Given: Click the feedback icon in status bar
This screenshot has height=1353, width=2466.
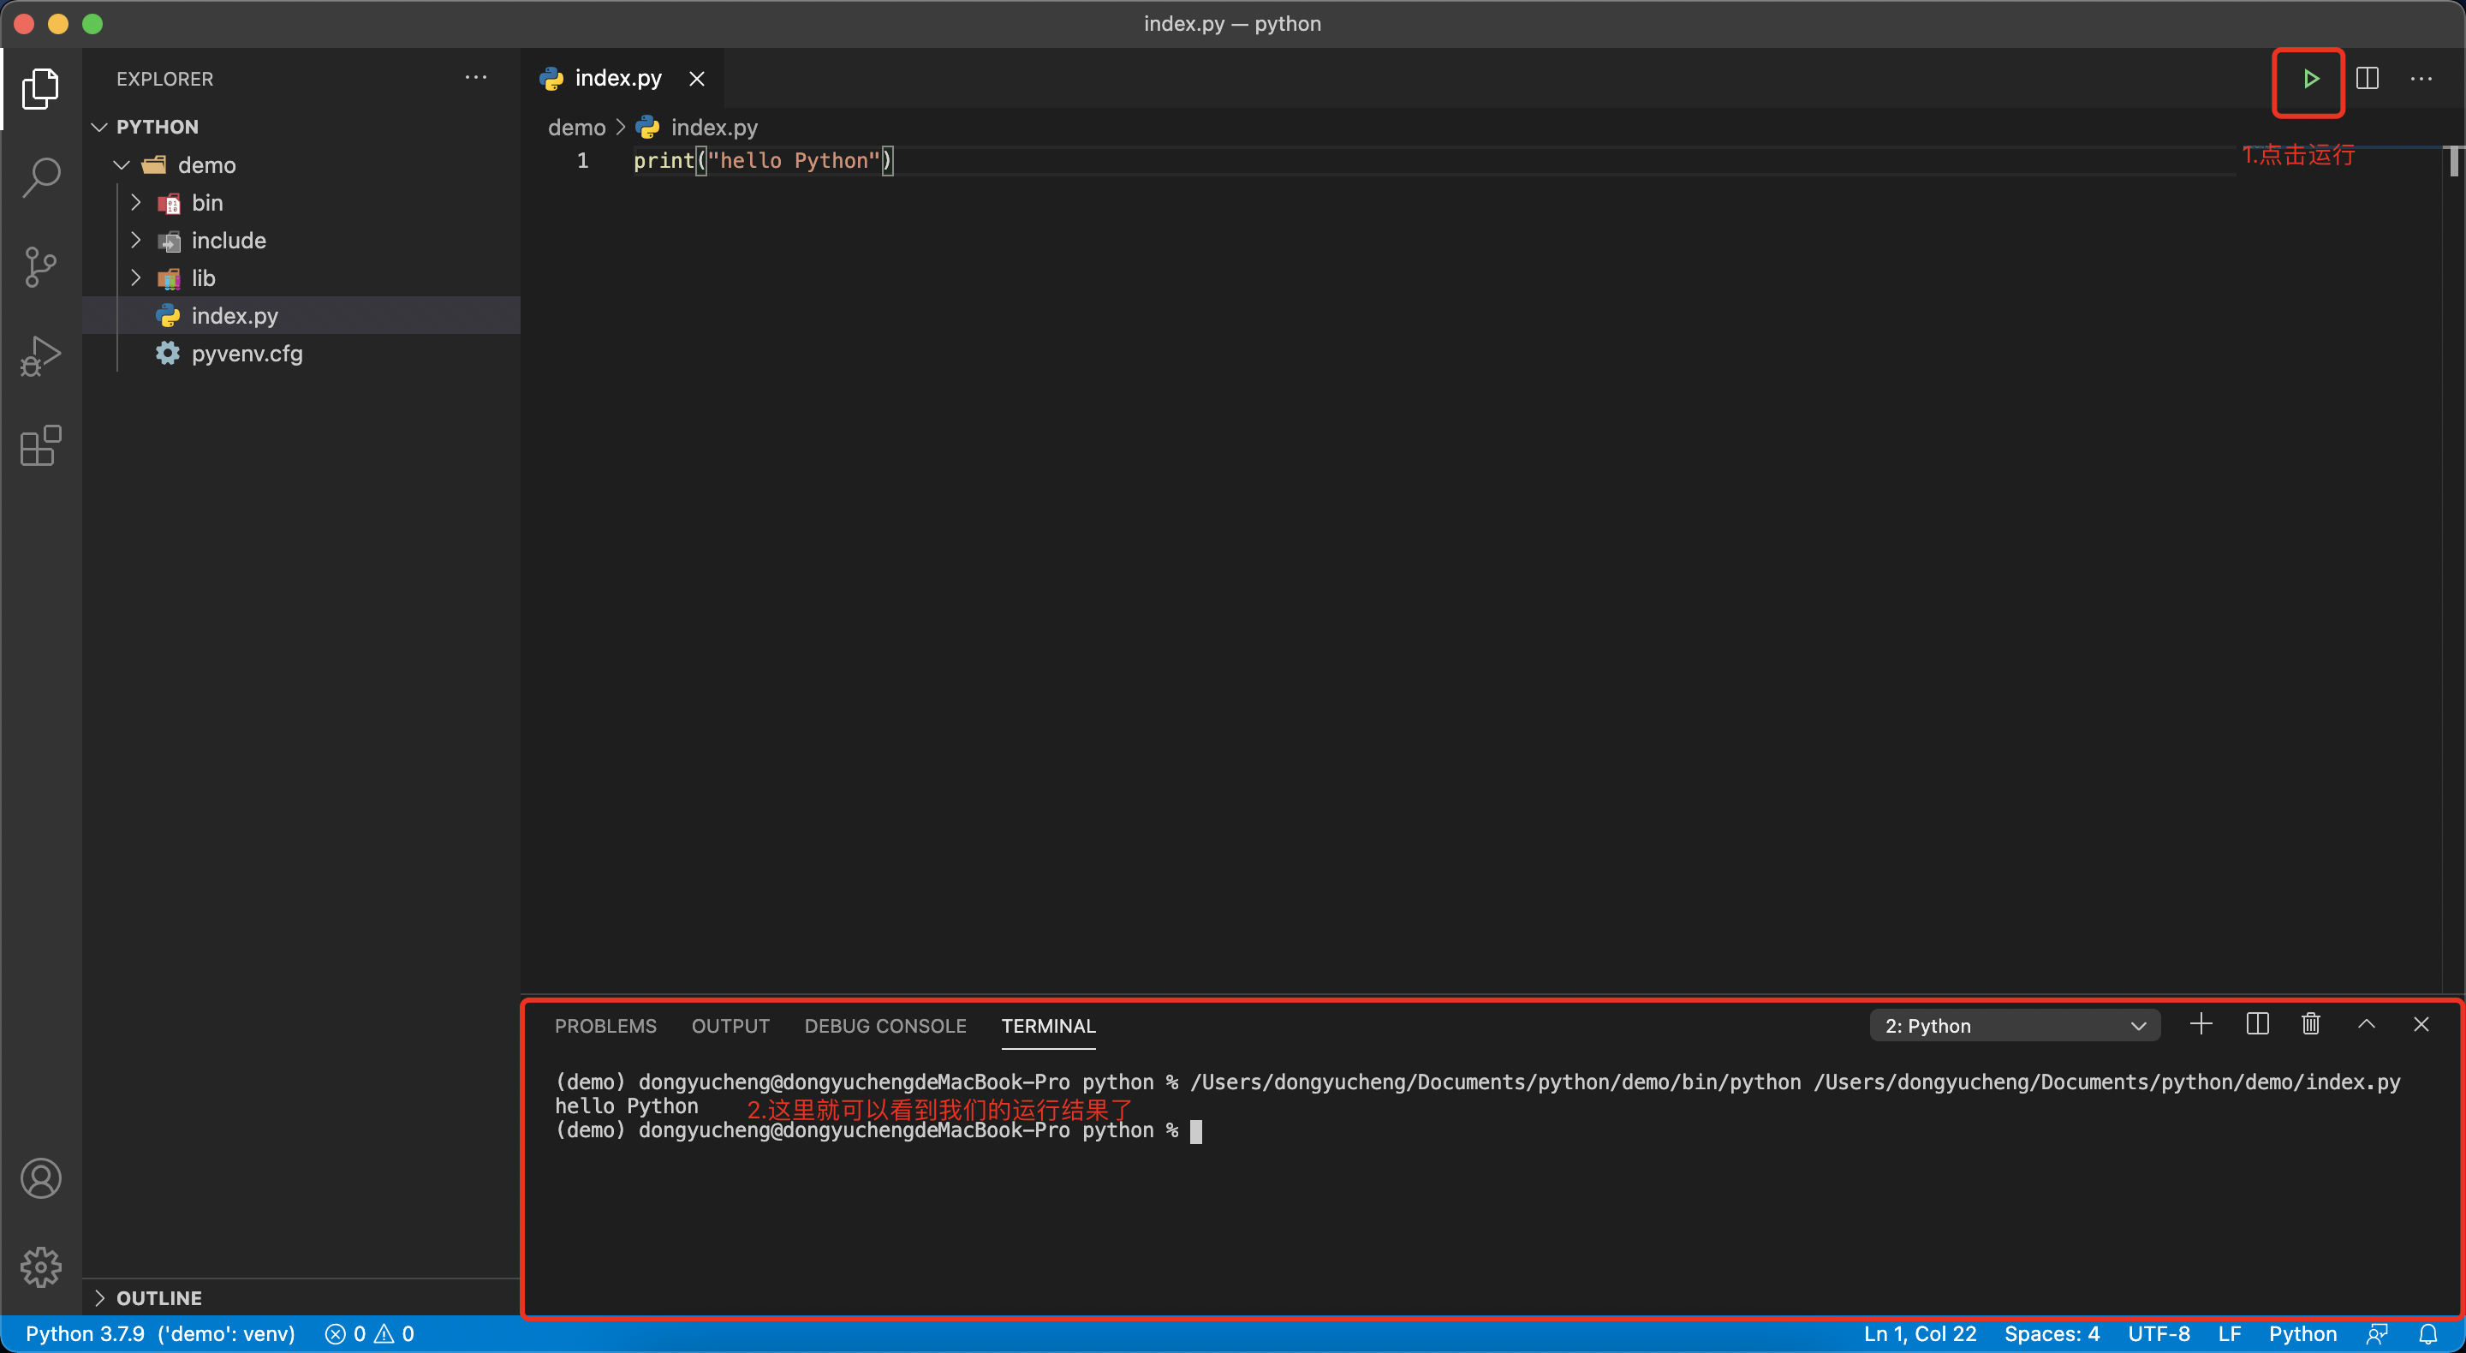Looking at the screenshot, I should click(x=2377, y=1334).
